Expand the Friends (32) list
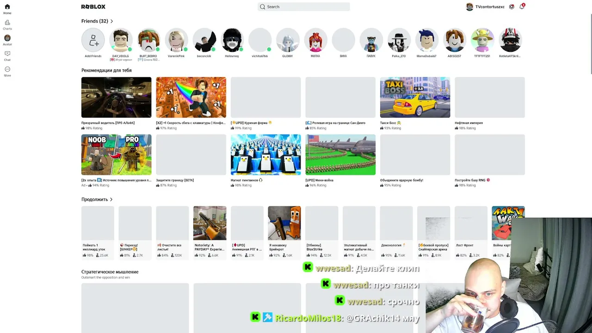This screenshot has width=592, height=333. (x=97, y=21)
